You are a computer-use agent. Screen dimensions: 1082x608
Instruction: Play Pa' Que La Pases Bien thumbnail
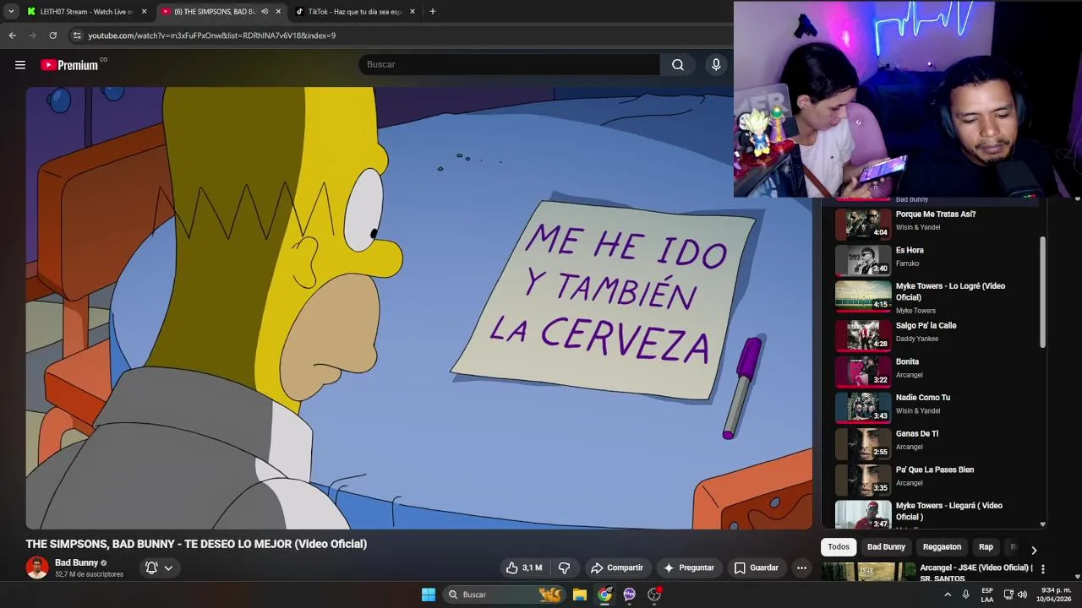[x=863, y=480]
